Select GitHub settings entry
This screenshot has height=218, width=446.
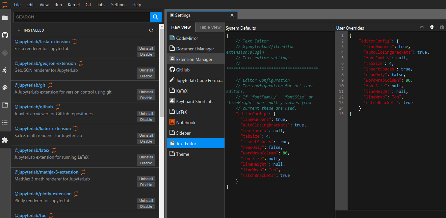coord(196,70)
